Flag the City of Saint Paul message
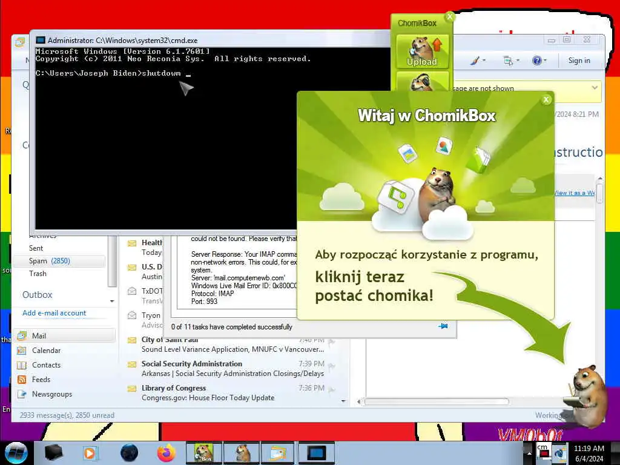The width and height of the screenshot is (620, 465). pyautogui.click(x=332, y=342)
